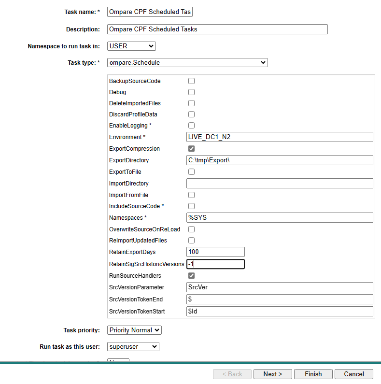Tick the DiscardProfileData checkbox
Screen dimensions: 381x384
tap(192, 114)
